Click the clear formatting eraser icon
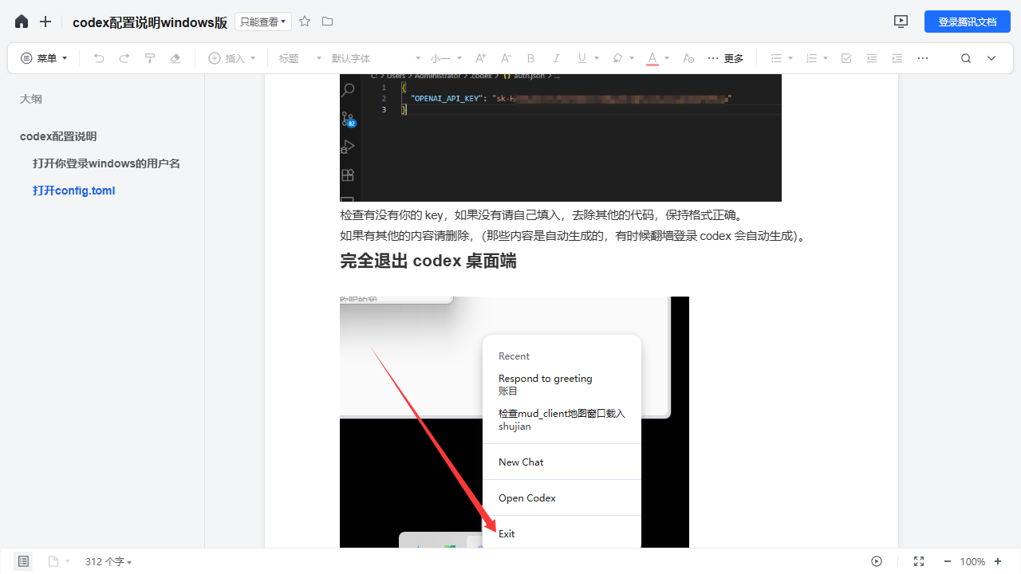Viewport: 1021px width, 574px height. [175, 58]
